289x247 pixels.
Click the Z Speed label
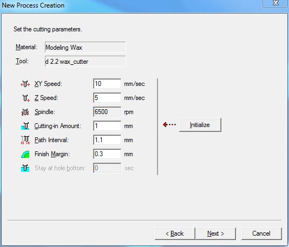click(x=46, y=98)
